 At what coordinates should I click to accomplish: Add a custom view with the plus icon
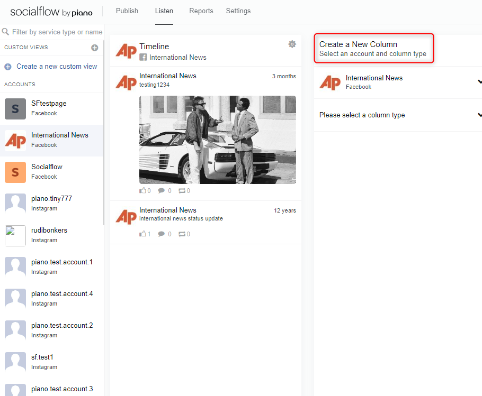95,48
